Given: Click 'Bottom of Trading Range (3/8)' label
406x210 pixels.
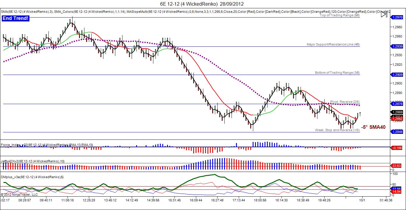Looking at the screenshot, I should (337, 73).
